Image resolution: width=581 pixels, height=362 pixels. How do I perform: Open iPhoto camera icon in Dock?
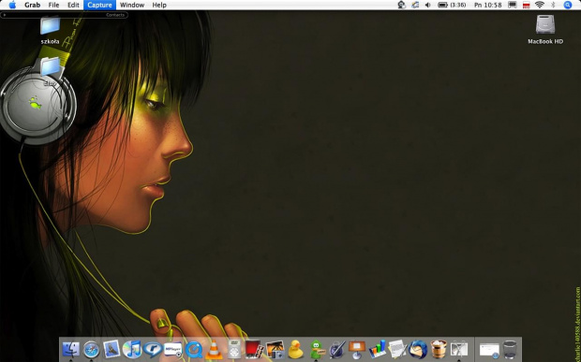tap(275, 350)
